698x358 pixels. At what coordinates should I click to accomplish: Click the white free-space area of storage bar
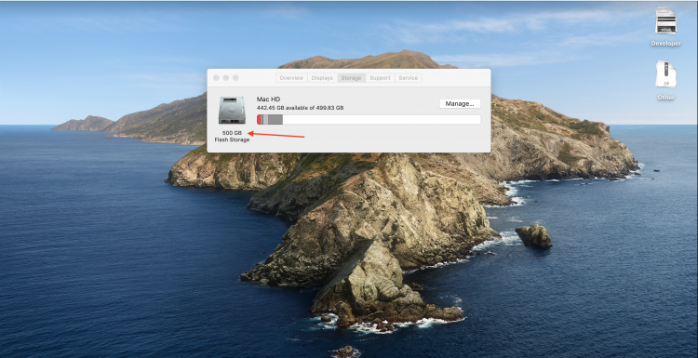coord(382,119)
